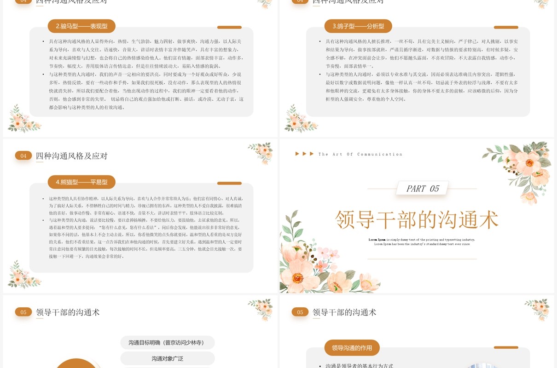Click 四种沟通风格及应对 heading on the 熊猫型 slide
The width and height of the screenshot is (557, 368).
click(x=72, y=156)
